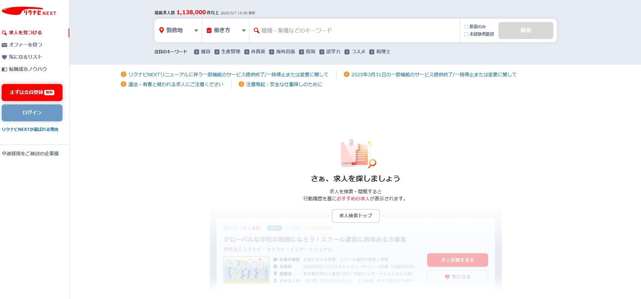
Task: Click the arrow icon next to 雑貨 keyword
Action: coord(197,52)
